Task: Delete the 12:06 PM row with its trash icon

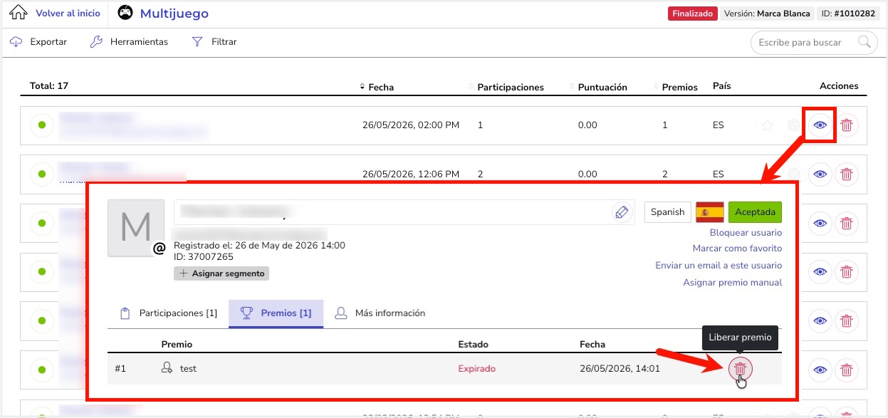Action: click(847, 174)
